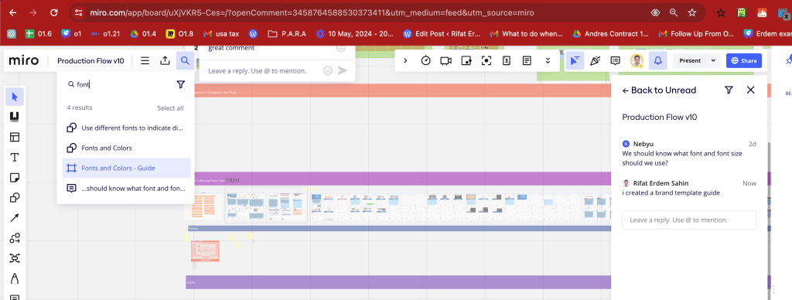Click the user avatar in toolbar
The height and width of the screenshot is (300, 792).
click(637, 60)
